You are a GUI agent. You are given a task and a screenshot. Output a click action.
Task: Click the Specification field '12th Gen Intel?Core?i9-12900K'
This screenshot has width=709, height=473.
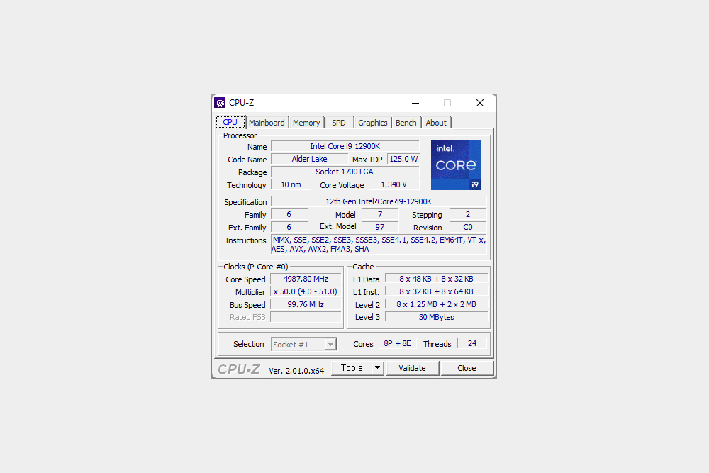click(x=379, y=201)
